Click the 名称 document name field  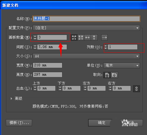point(86,19)
